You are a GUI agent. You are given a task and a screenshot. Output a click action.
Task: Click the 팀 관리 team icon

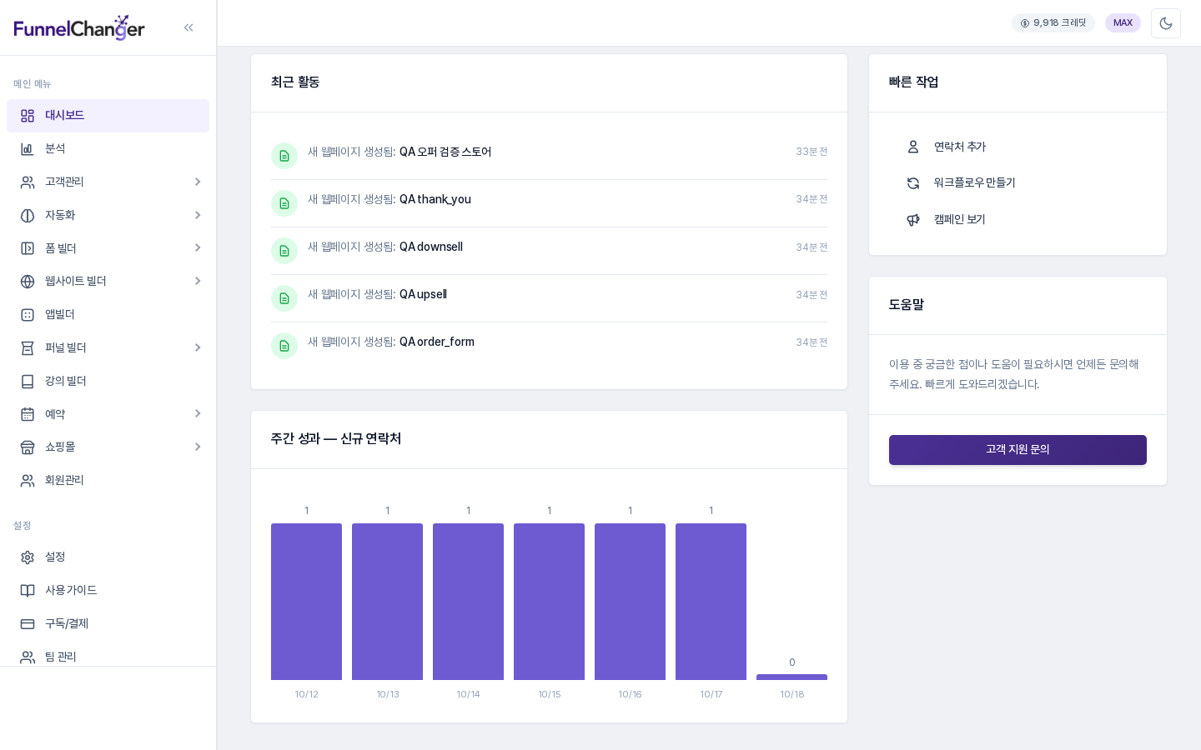click(28, 657)
